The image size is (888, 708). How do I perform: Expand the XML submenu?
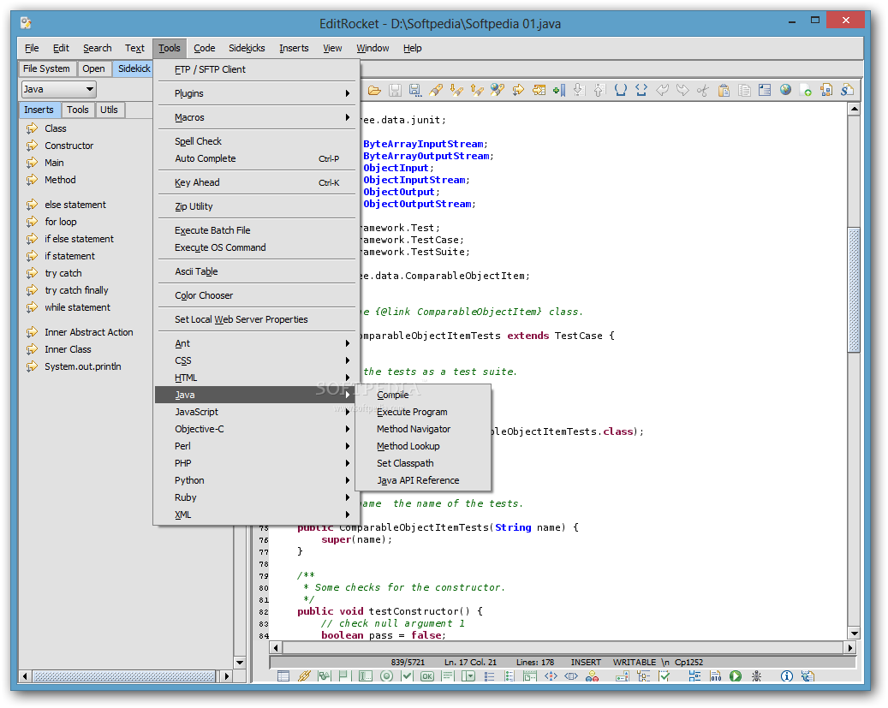[x=257, y=515]
